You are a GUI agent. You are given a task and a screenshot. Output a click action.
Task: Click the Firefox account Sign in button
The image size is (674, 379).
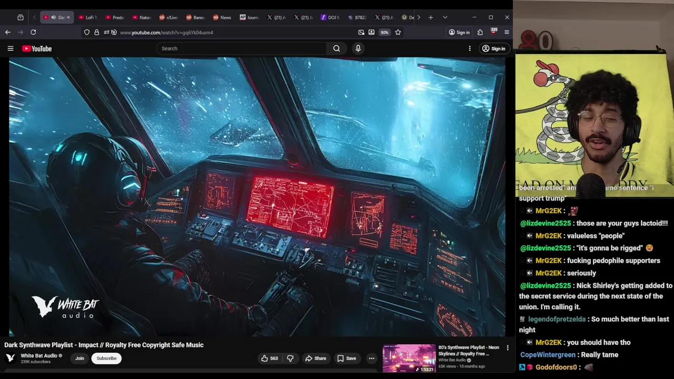tap(459, 32)
